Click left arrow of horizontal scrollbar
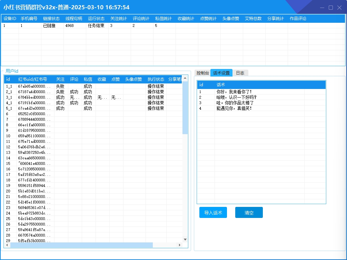 [7, 245]
